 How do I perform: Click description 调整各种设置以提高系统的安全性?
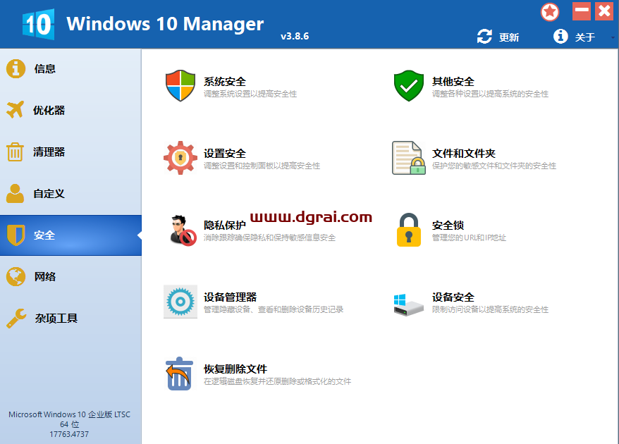coord(490,94)
